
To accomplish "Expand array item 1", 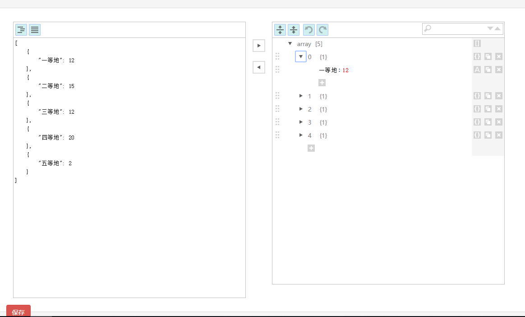I will click(x=301, y=96).
